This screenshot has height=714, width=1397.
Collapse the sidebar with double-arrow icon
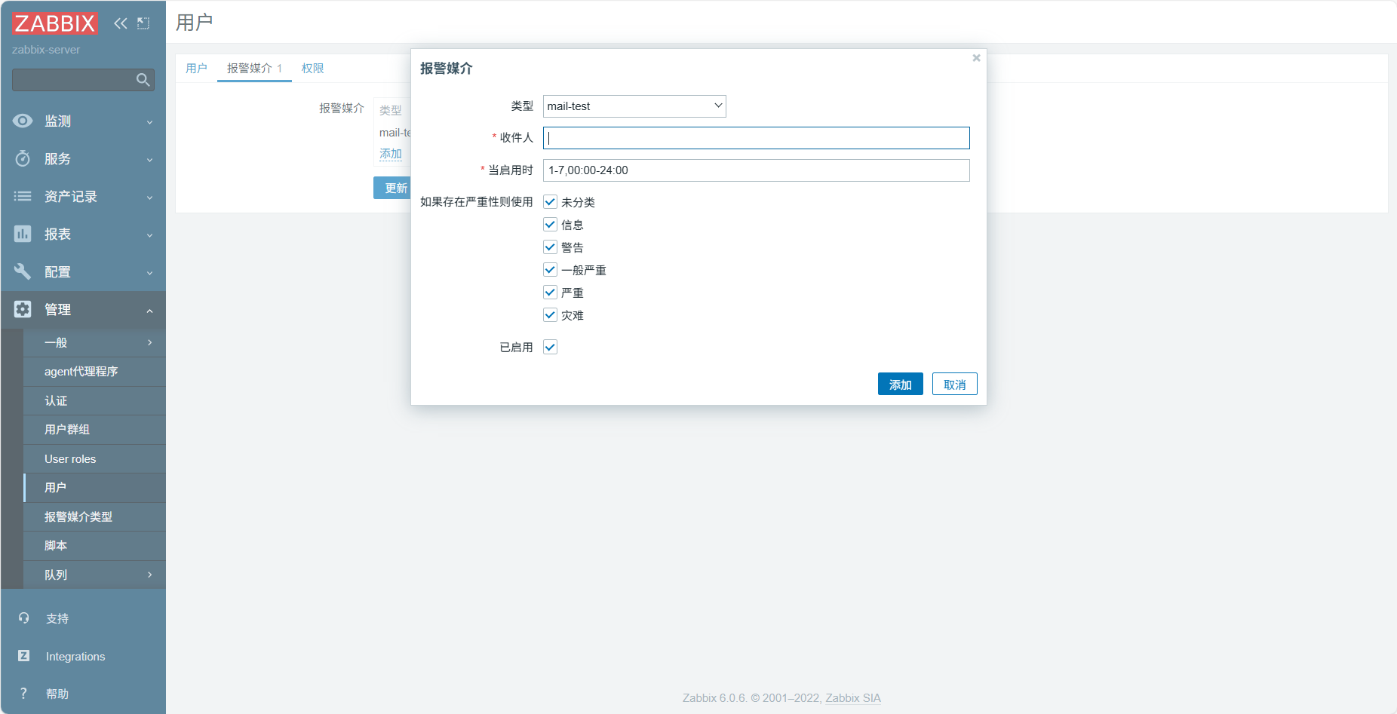[121, 23]
